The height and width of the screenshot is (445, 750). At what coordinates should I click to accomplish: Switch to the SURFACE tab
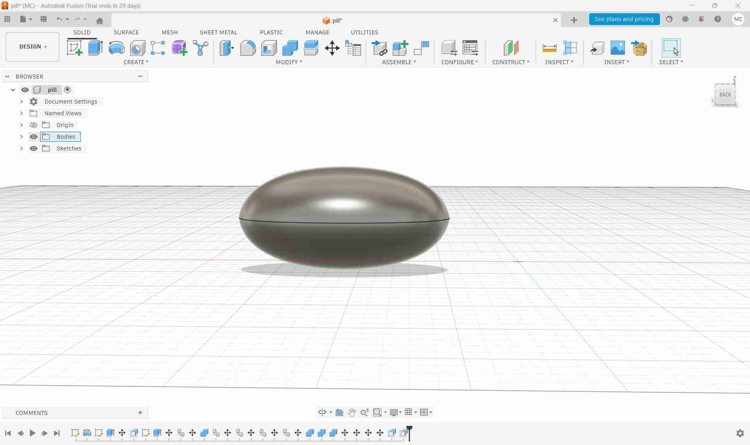point(126,32)
